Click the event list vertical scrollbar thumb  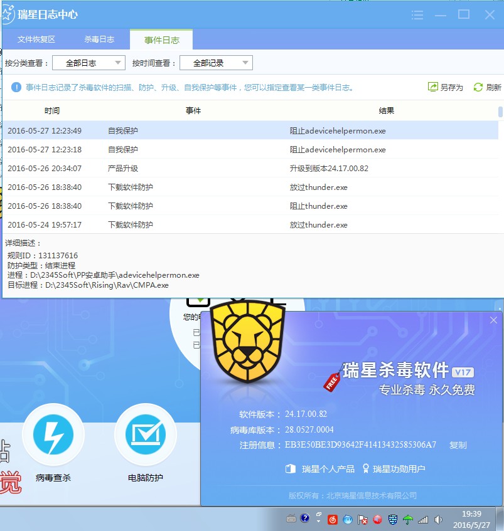click(500, 112)
